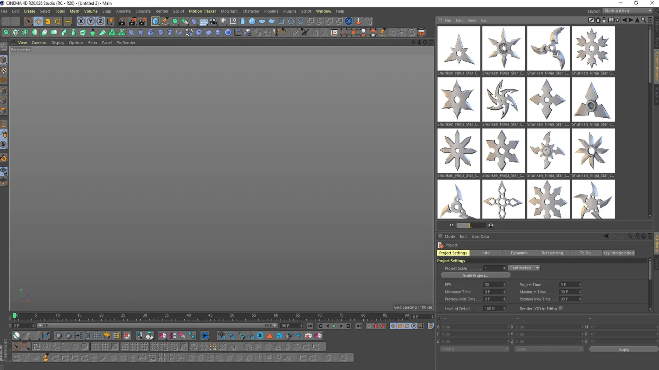Viewport: 659px width, 370px height.
Task: Drag the FPS value slider field
Action: [491, 284]
